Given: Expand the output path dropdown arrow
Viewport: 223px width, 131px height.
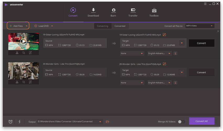Looking at the screenshot, I should tap(100, 122).
